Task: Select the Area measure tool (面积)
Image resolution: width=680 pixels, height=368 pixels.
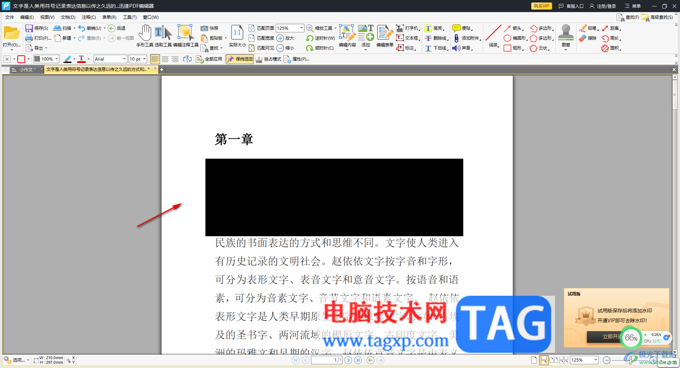Action: point(611,48)
